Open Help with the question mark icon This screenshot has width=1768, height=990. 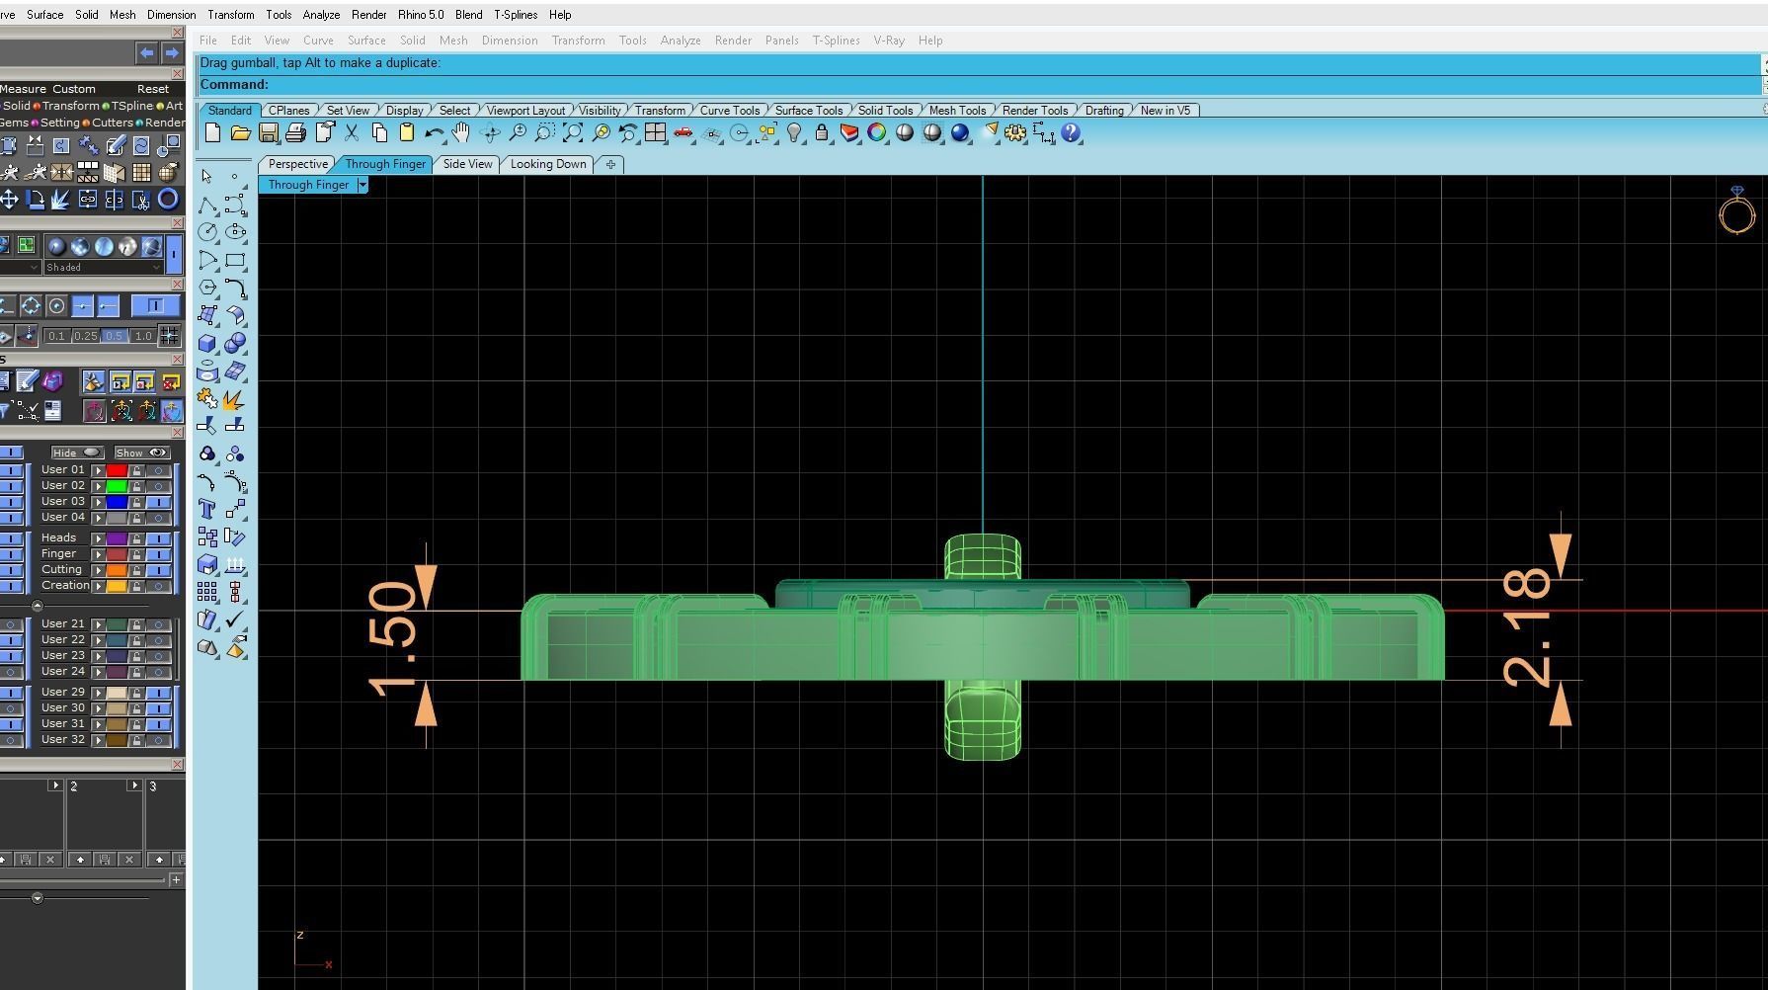(x=1071, y=133)
